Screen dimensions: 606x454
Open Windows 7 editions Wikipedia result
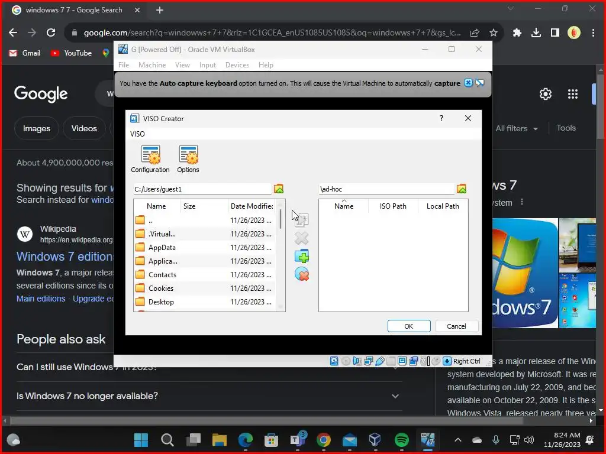pyautogui.click(x=65, y=257)
